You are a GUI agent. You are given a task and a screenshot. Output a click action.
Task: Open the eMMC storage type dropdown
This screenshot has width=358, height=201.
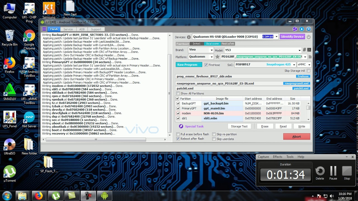click(x=309, y=64)
